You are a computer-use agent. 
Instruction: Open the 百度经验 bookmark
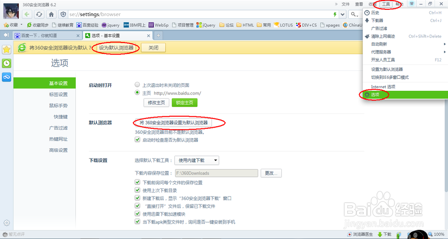tap(87, 25)
